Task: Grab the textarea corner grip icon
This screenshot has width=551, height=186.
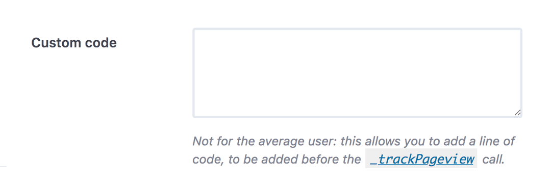Action: (x=517, y=113)
